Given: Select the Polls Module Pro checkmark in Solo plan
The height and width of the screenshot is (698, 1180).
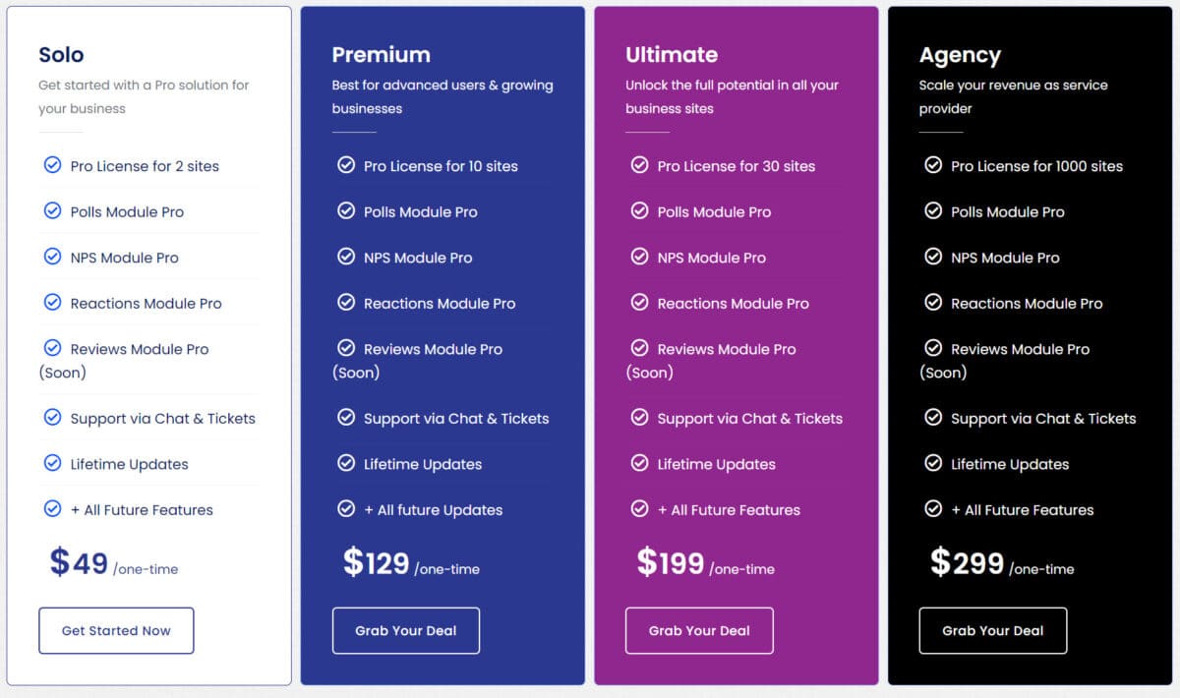Looking at the screenshot, I should [x=52, y=211].
